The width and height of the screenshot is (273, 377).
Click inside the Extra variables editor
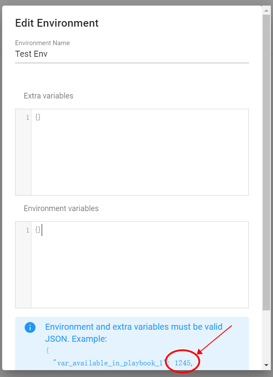coord(140,155)
